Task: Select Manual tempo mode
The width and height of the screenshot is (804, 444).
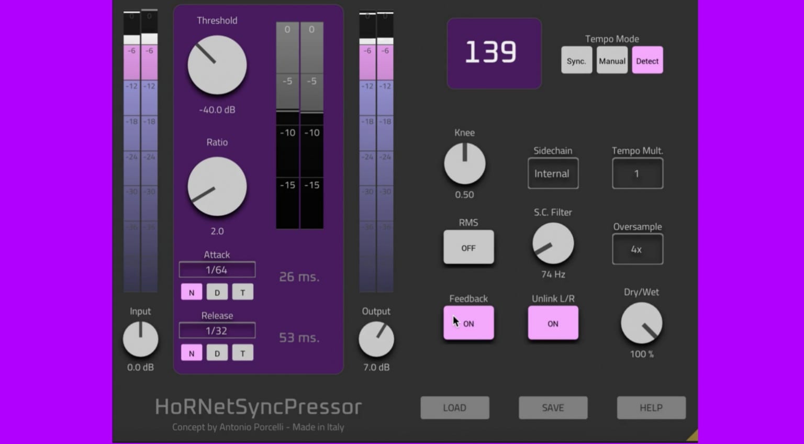Action: [612, 61]
